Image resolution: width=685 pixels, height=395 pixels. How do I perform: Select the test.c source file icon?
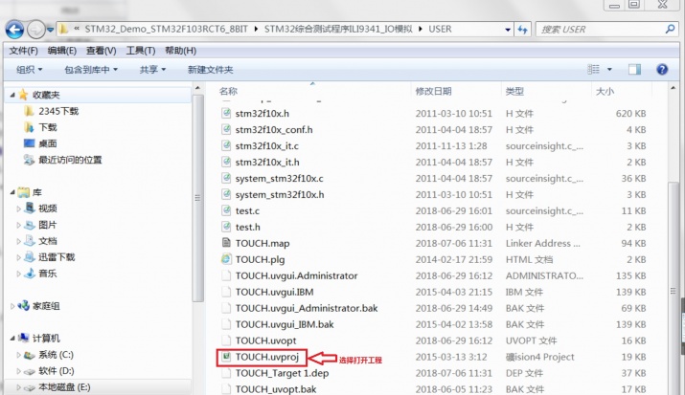coord(226,210)
